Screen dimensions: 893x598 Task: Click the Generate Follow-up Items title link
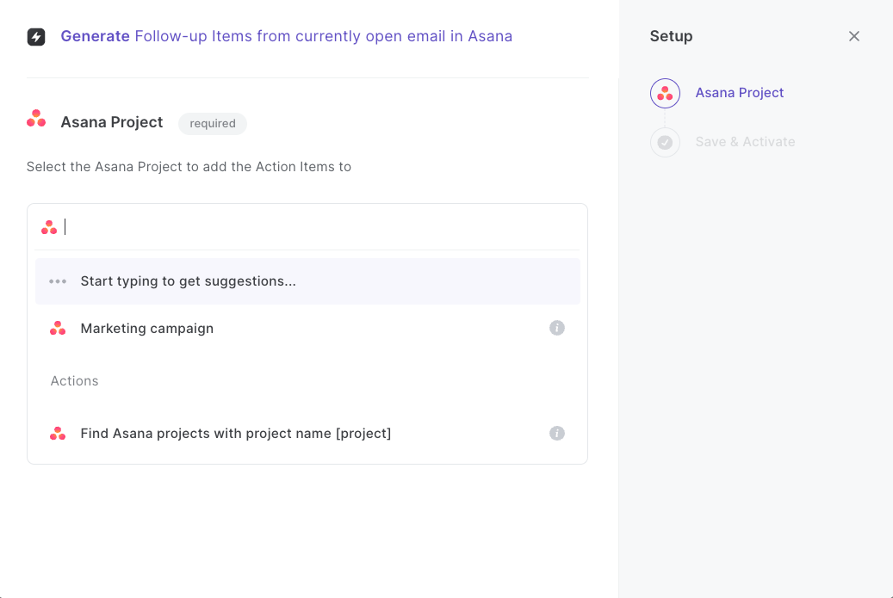287,36
